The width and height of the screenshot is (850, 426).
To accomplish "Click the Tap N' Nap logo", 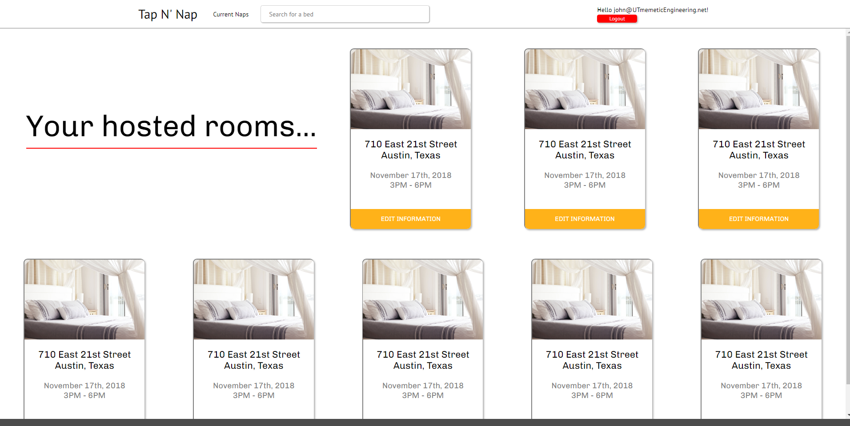I will click(x=168, y=14).
